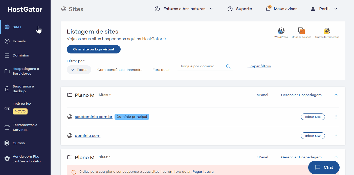The image size is (354, 175).
Task: Open cPanel for second Plano M
Action: click(262, 157)
